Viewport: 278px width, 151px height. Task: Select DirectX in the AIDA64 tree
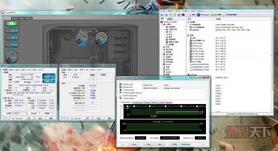point(167,65)
